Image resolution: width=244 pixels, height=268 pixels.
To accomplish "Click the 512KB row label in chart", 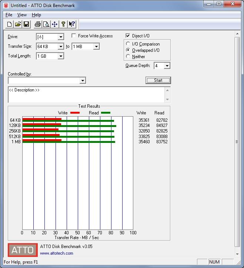I will pos(15,136).
